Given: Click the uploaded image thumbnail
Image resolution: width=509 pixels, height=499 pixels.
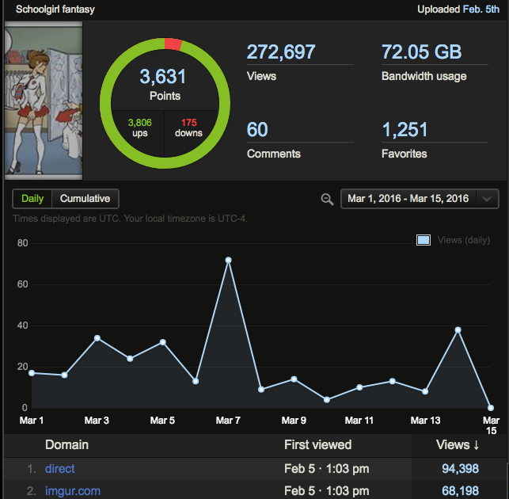Looking at the screenshot, I should 43,100.
